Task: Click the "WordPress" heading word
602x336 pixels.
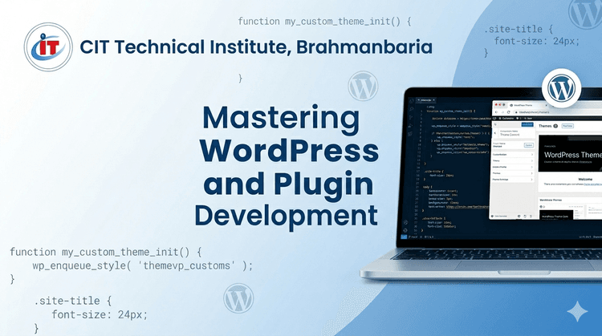Action: tap(289, 150)
